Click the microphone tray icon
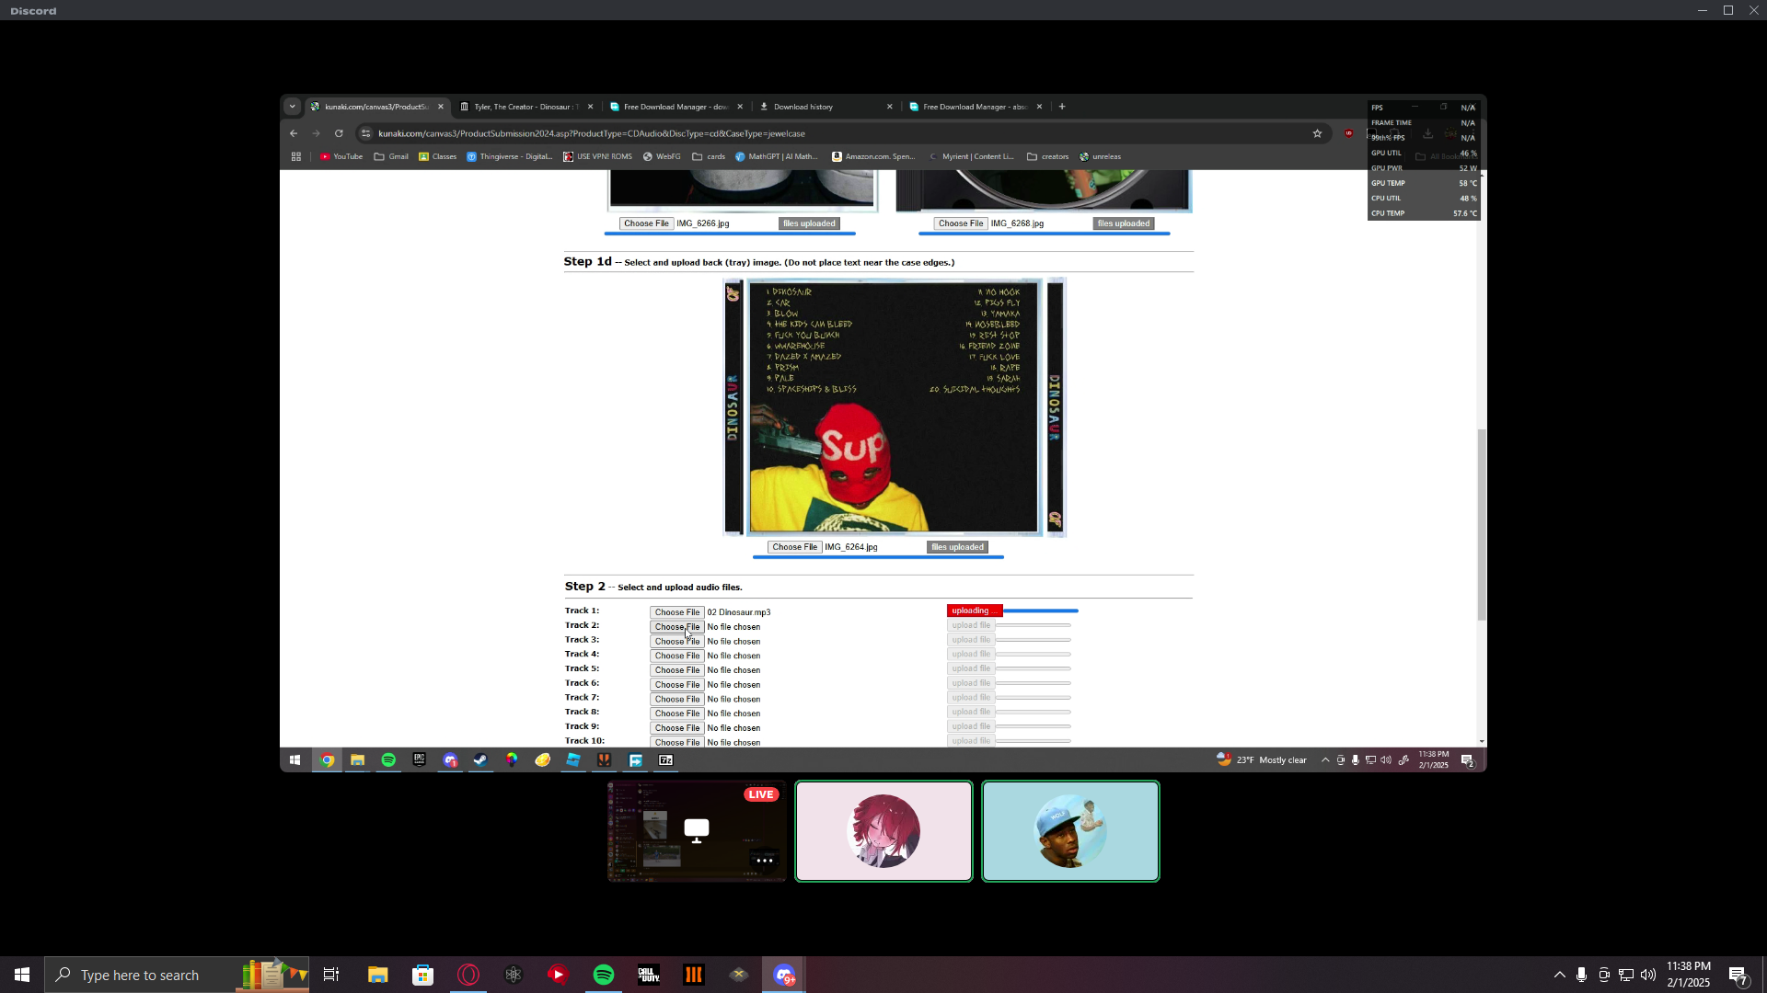 click(1581, 975)
